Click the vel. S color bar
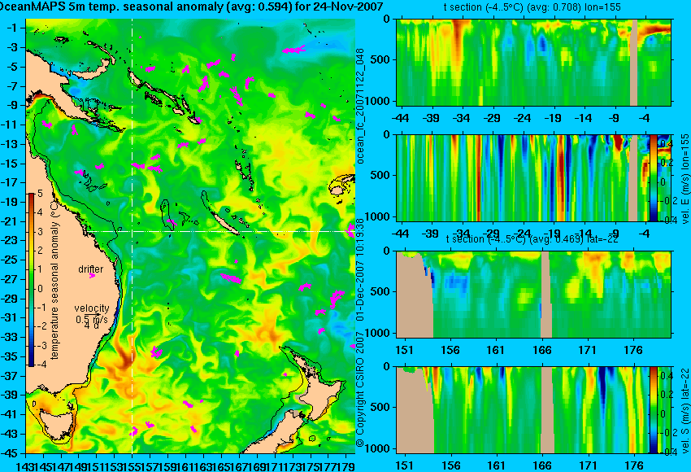The image size is (691, 472). (653, 410)
